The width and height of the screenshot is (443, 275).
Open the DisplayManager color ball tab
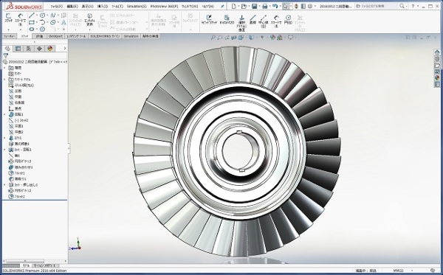[50, 49]
